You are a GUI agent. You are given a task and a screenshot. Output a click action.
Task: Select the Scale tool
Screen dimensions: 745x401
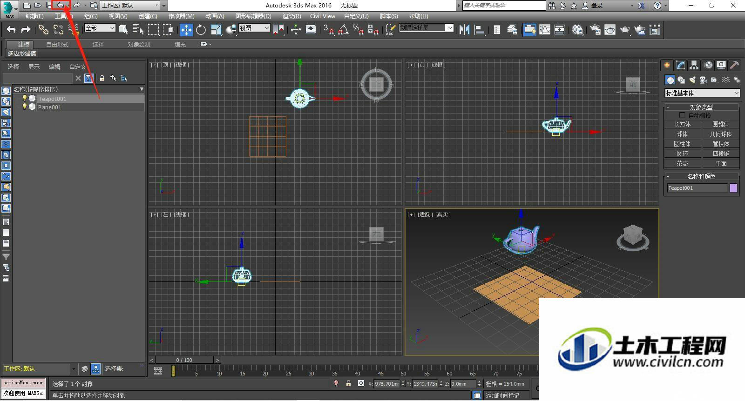[x=216, y=30]
